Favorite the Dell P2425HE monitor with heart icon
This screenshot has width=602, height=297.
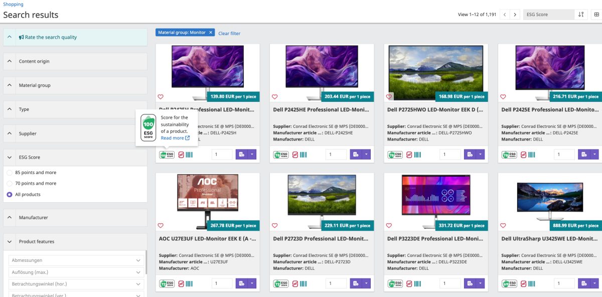click(274, 97)
